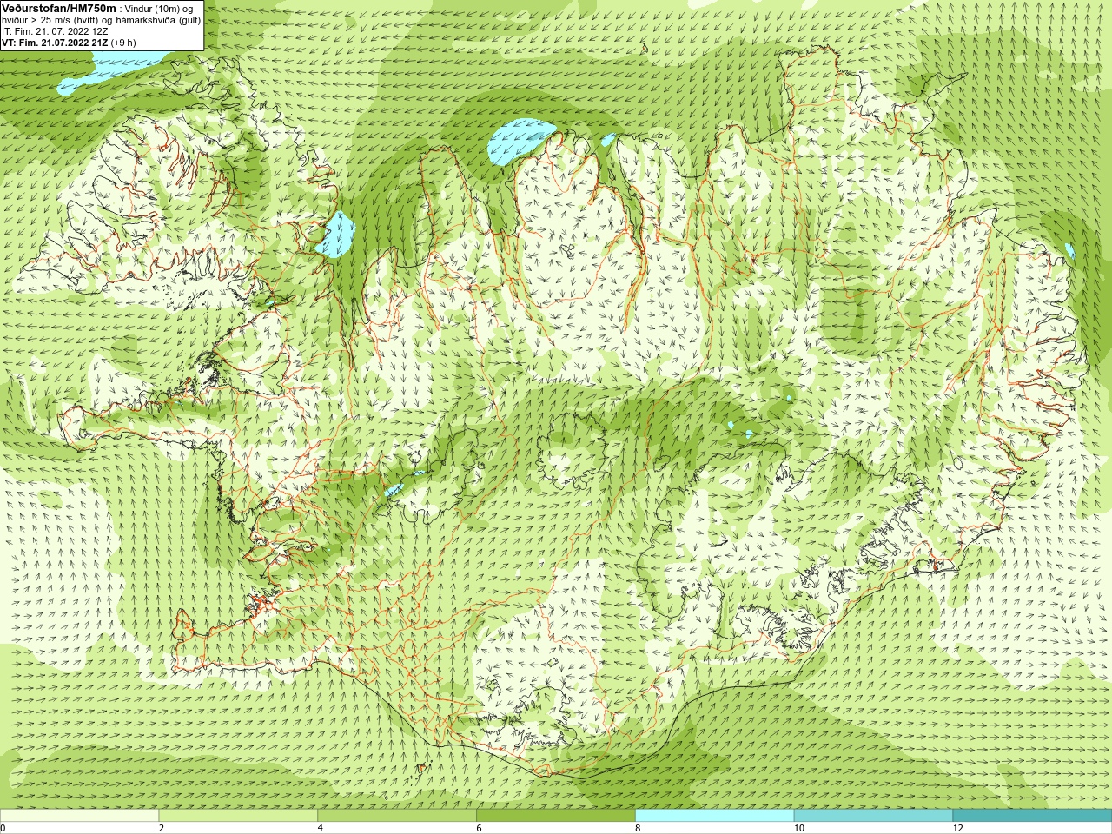Click the pale cyan 8–10 legend band
Viewport: 1112px width, 834px height.
click(x=715, y=816)
